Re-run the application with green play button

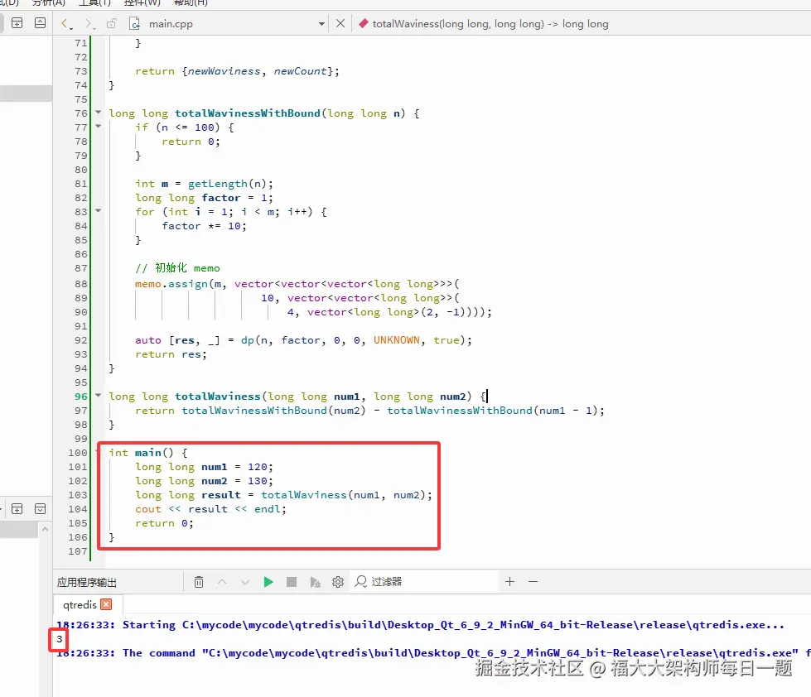268,582
